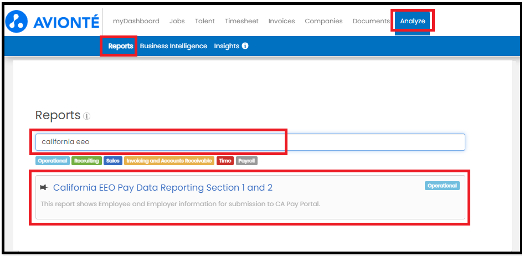Open California EEO Pay Data Reporting link
The height and width of the screenshot is (256, 524).
[163, 188]
